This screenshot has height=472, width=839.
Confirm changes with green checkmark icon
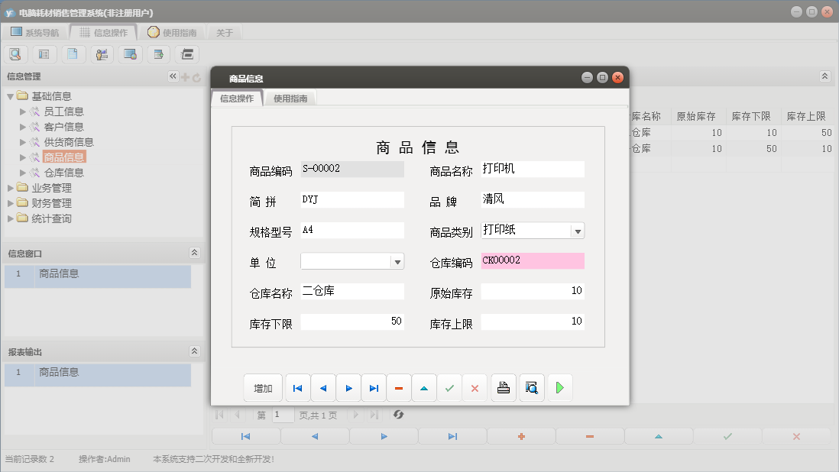point(449,387)
